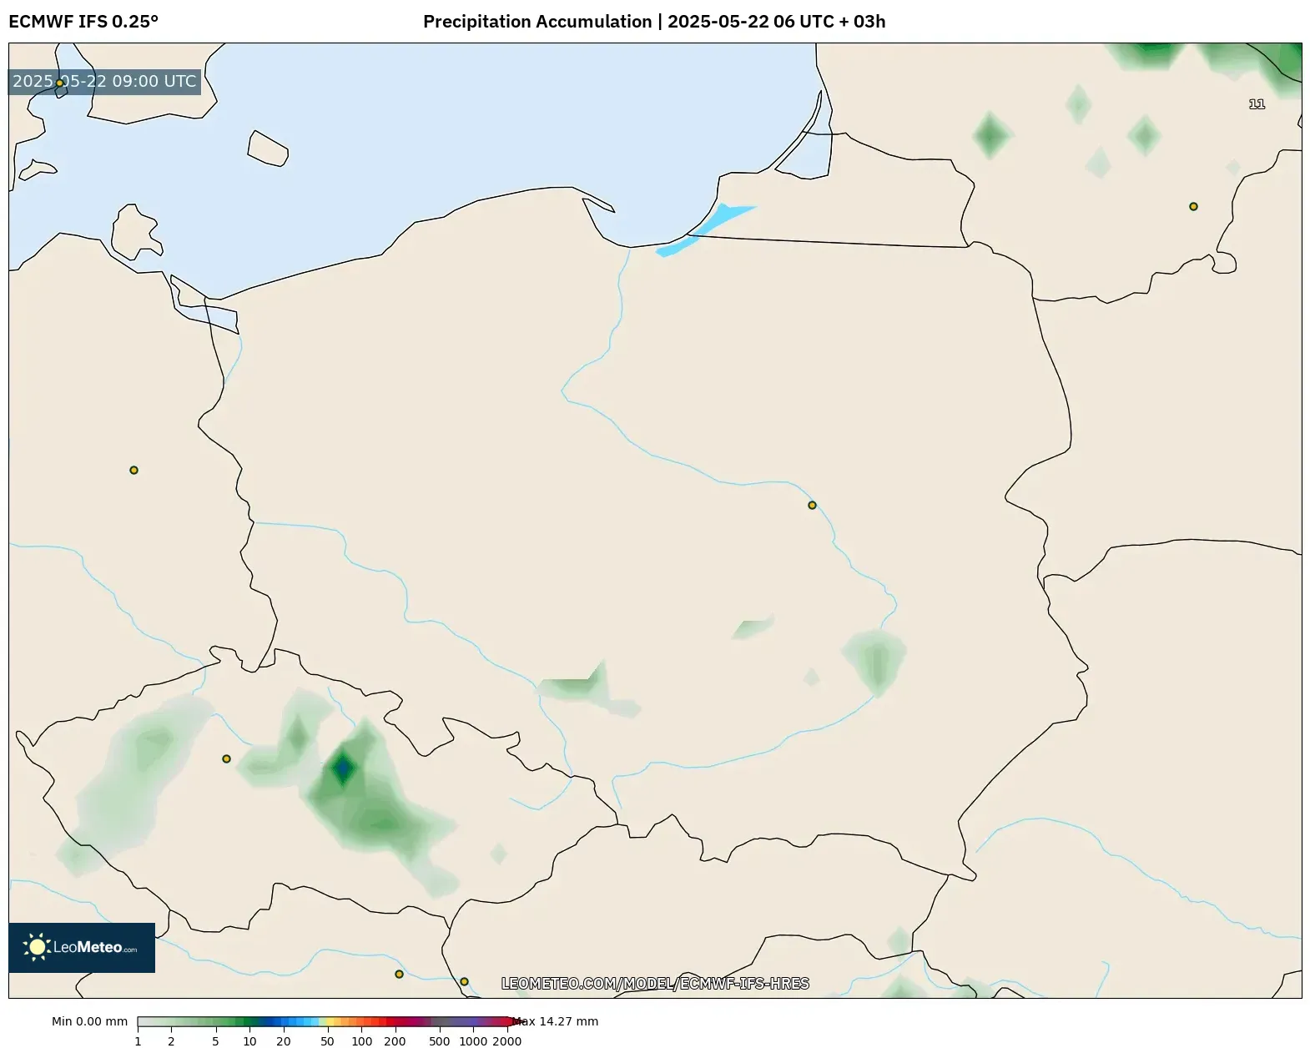Click the yellow Bratislava marker beside the Vienna dot
The height and width of the screenshot is (1048, 1310).
(x=464, y=981)
